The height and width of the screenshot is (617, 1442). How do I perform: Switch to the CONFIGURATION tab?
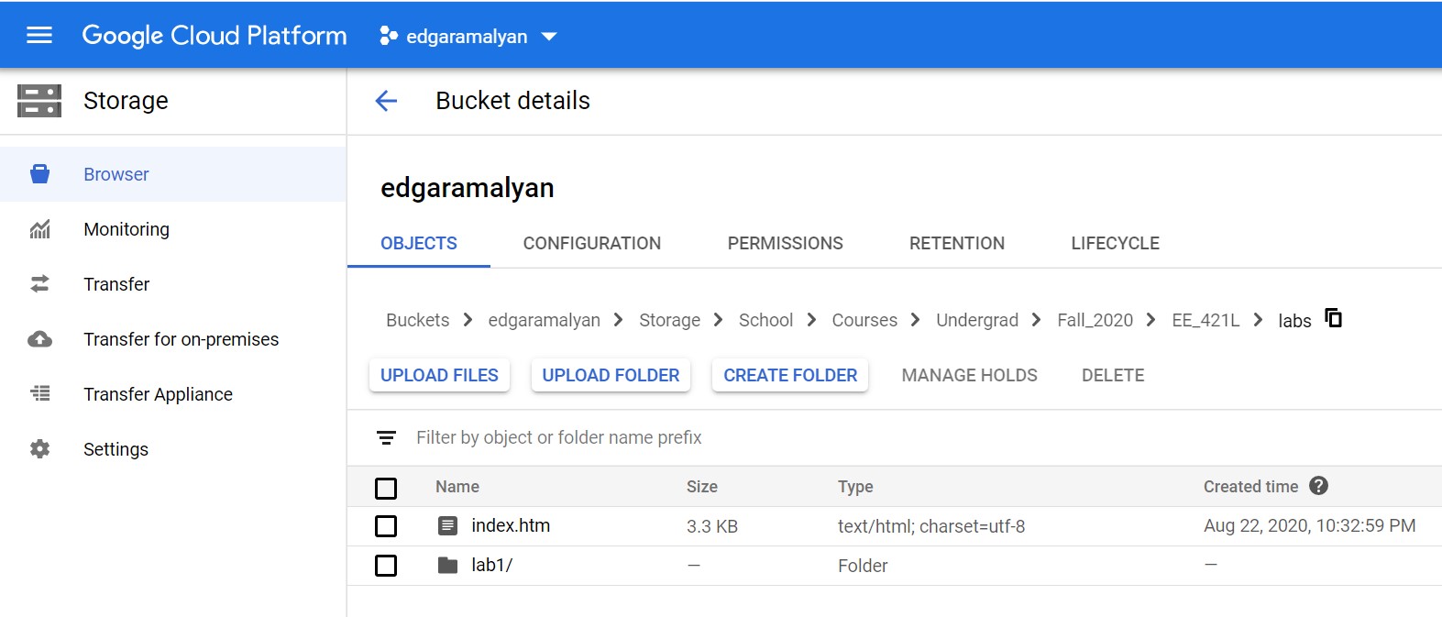[592, 244]
